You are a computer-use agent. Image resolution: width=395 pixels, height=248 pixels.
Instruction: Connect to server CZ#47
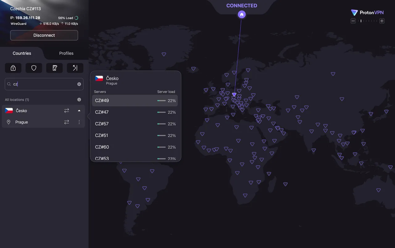tap(135, 112)
